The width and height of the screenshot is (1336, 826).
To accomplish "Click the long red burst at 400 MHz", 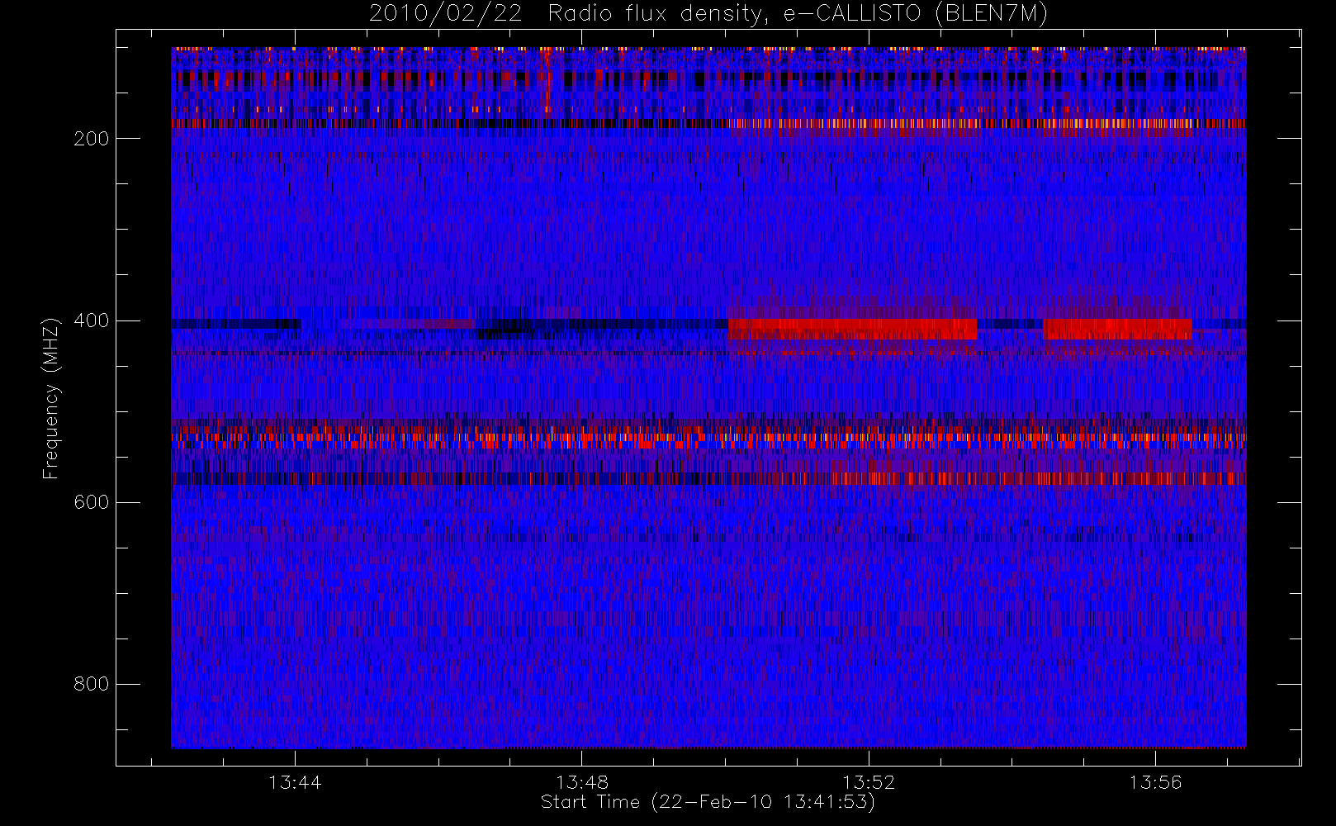I will pyautogui.click(x=852, y=329).
